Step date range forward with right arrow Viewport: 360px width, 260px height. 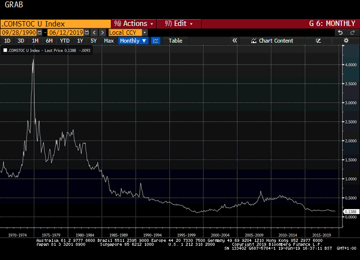coord(102,32)
